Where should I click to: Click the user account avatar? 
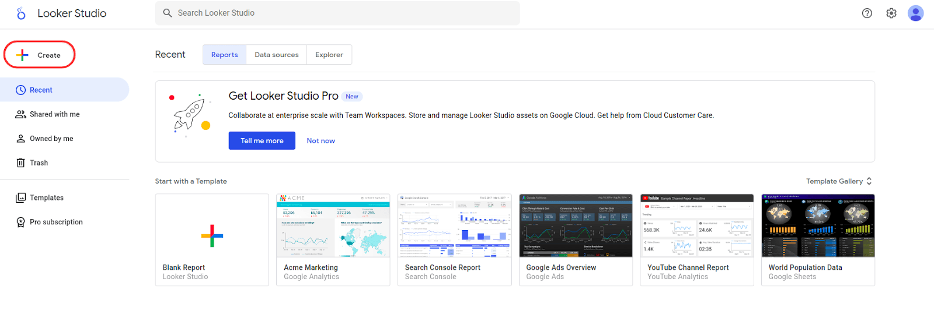pos(915,13)
